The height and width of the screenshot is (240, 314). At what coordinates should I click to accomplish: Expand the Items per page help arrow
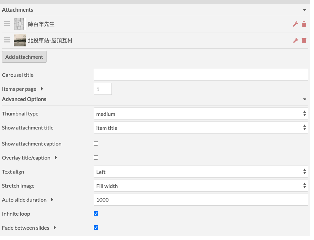click(x=42, y=89)
